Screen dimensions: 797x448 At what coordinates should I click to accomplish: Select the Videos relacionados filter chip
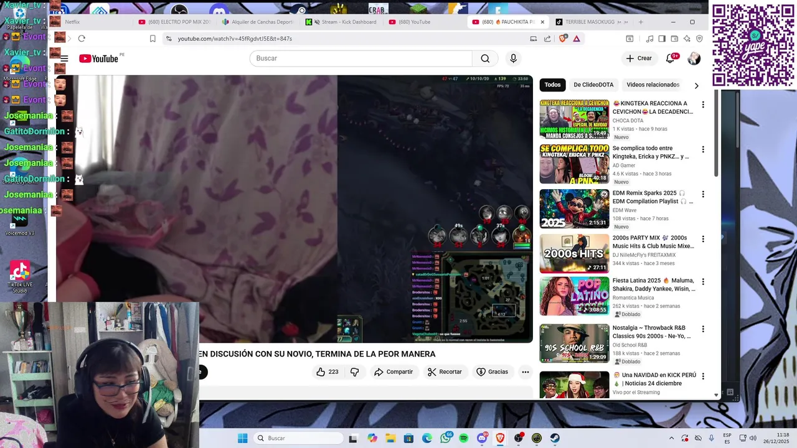[x=653, y=85]
